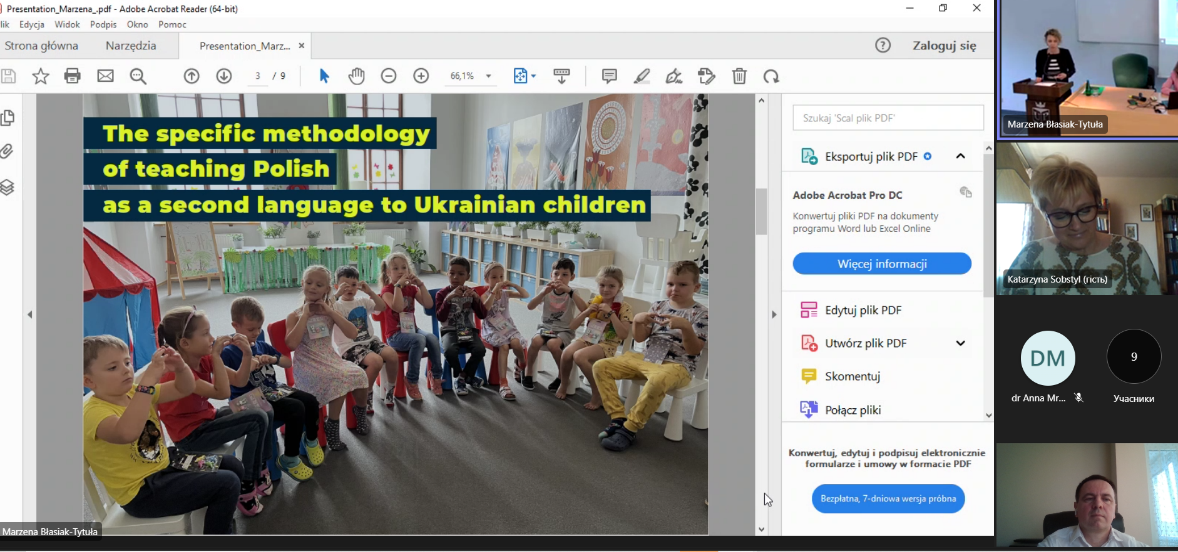Go to next page with down arrow
This screenshot has width=1178, height=552.
click(x=224, y=76)
